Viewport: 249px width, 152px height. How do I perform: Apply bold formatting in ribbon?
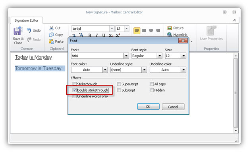tap(90, 35)
